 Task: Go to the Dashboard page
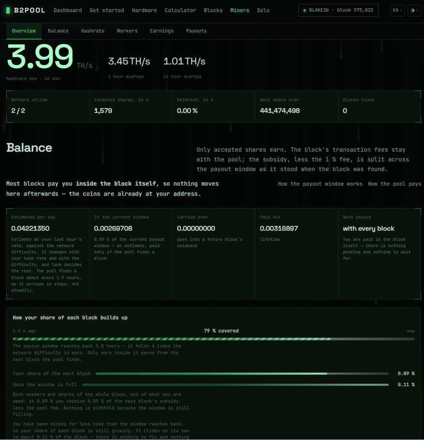tap(68, 10)
